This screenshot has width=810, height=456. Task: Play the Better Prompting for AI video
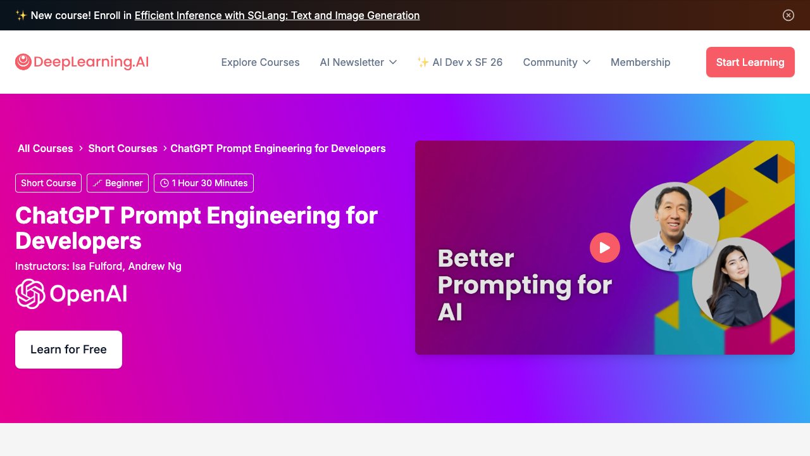coord(604,248)
